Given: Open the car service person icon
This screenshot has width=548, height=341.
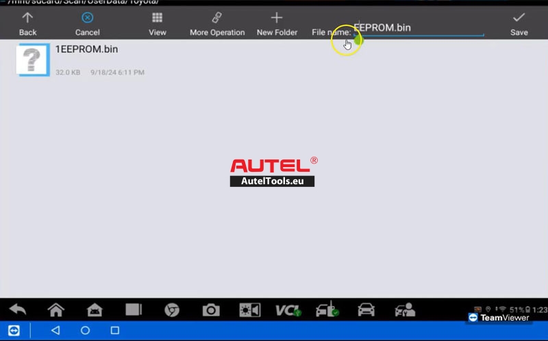Looking at the screenshot, I should click(404, 310).
